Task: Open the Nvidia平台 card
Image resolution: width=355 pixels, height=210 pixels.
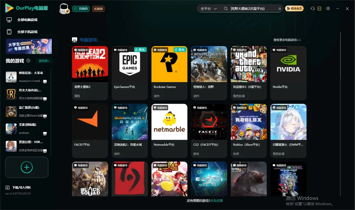Action: click(288, 73)
